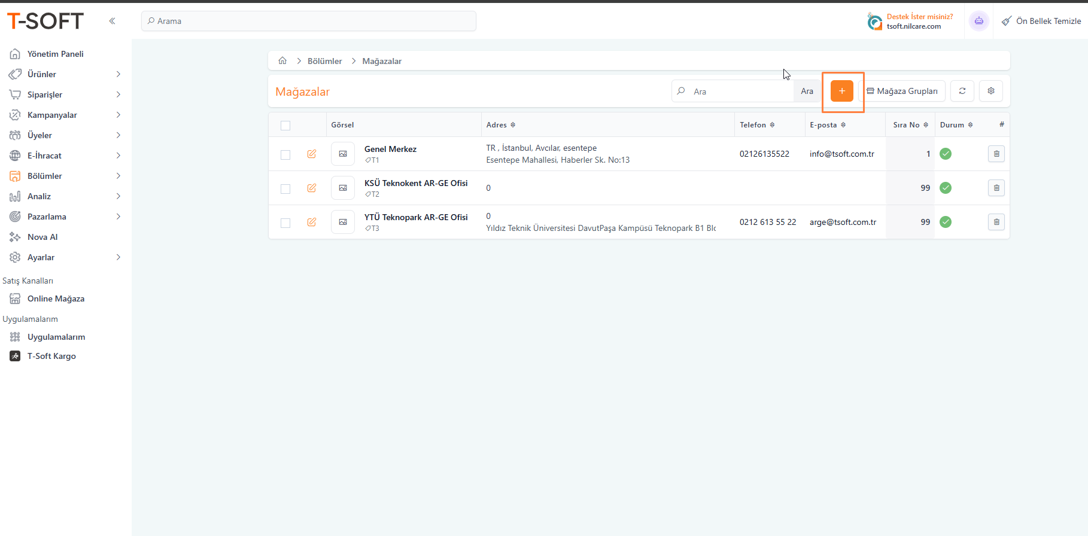Sort by Telefon column
The image size is (1088, 536).
click(x=757, y=125)
